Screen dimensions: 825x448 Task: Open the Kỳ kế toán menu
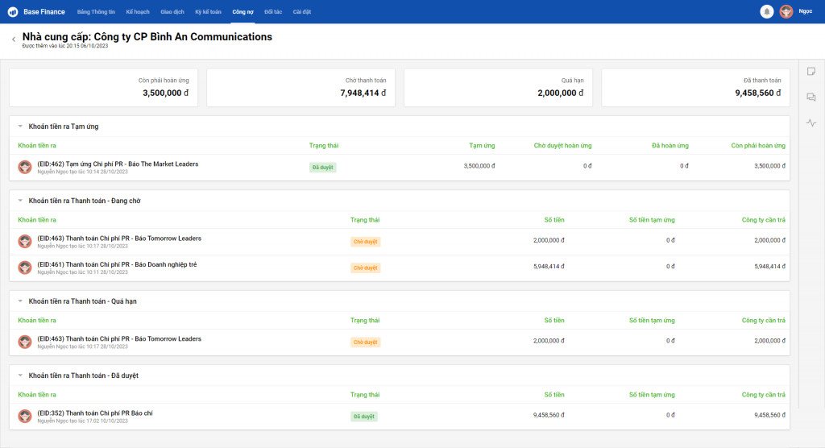[208, 11]
